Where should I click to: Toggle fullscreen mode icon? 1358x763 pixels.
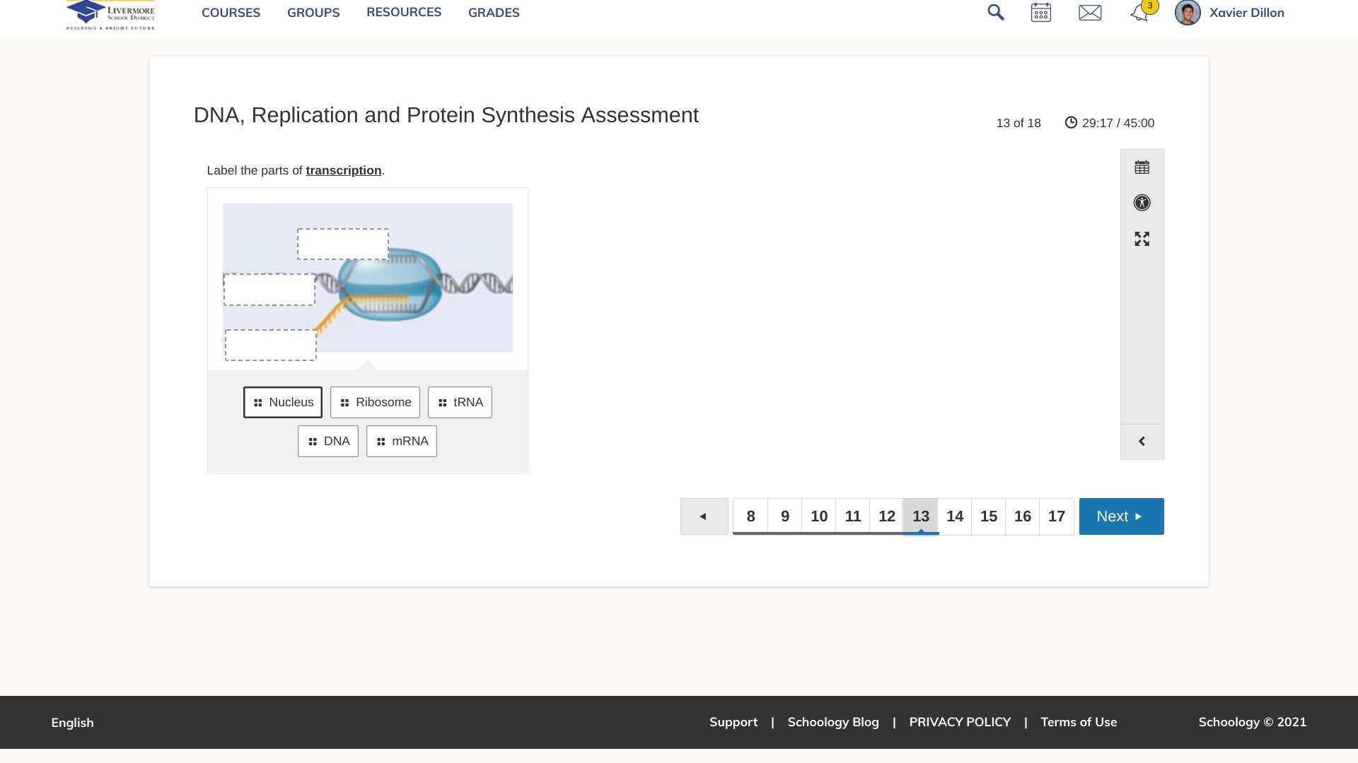pyautogui.click(x=1142, y=239)
